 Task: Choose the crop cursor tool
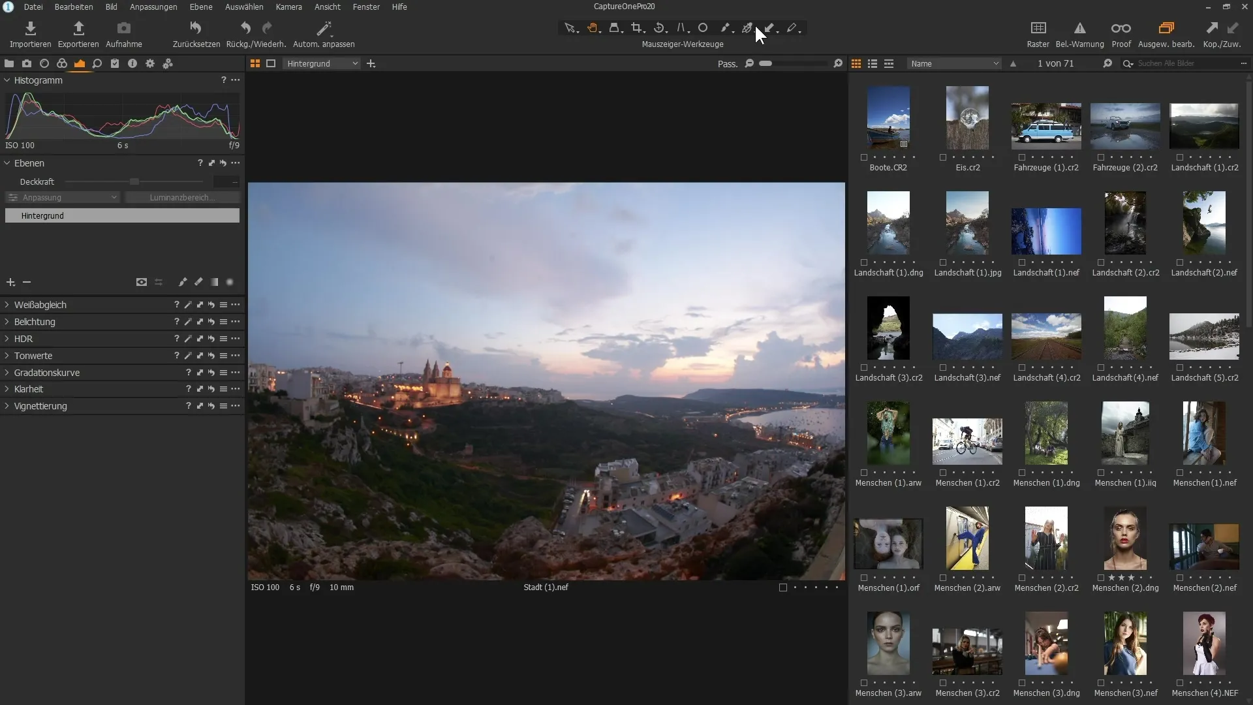[x=637, y=28]
